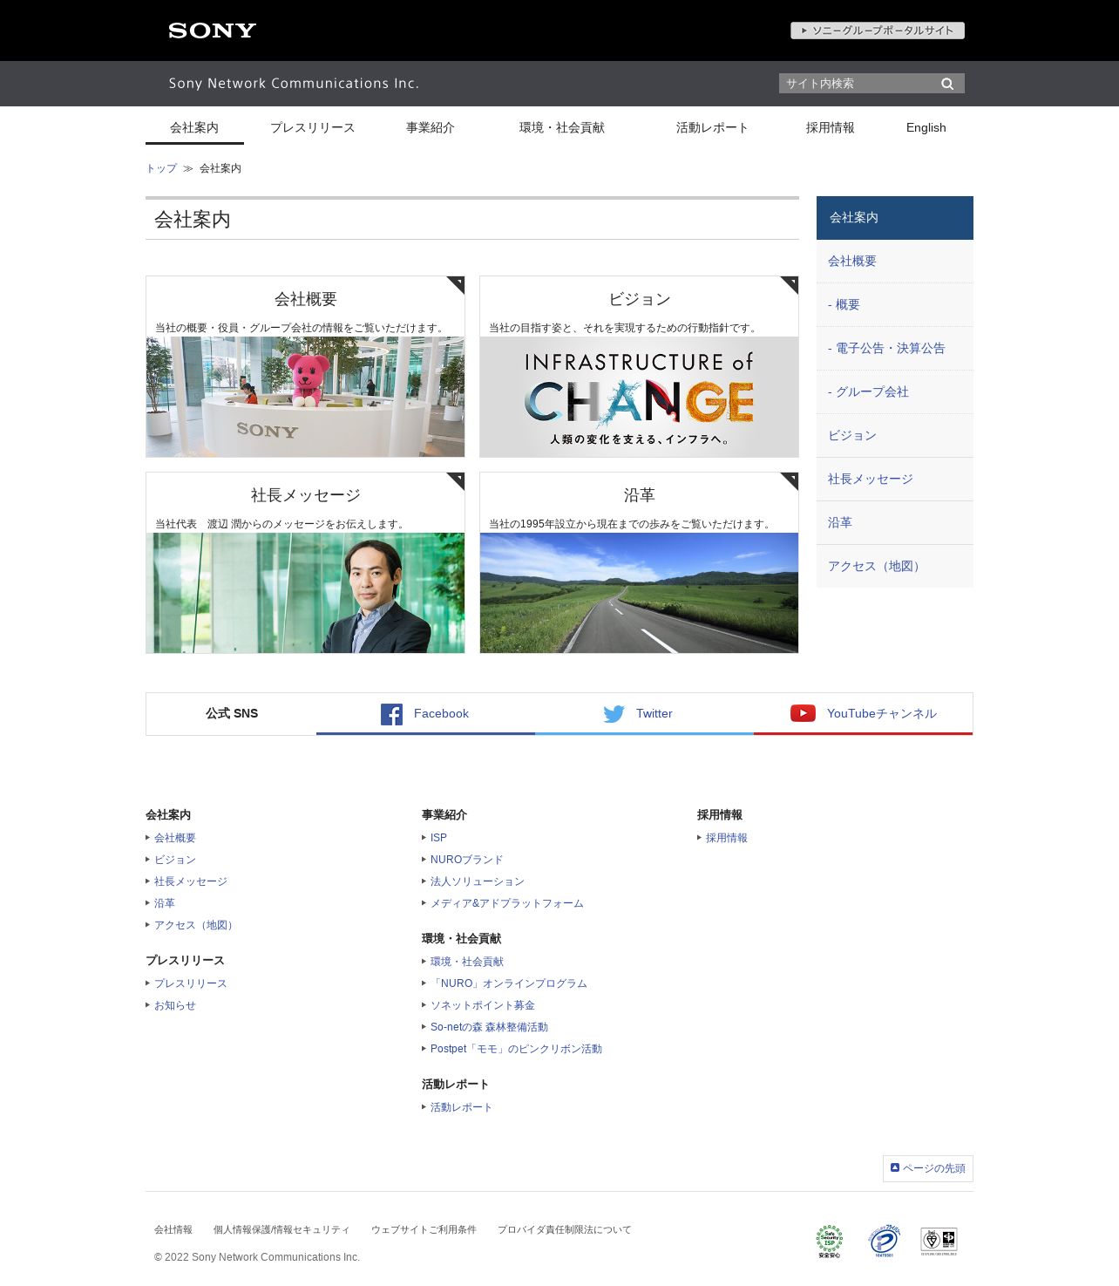This screenshot has width=1119, height=1286.
Task: Open 沿革 in the sidebar
Action: pos(895,523)
